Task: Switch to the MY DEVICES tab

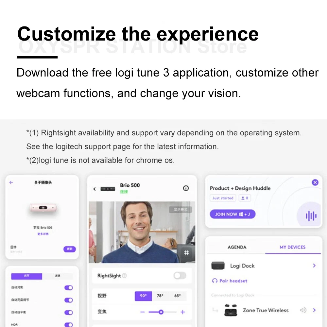Action: coord(293,247)
